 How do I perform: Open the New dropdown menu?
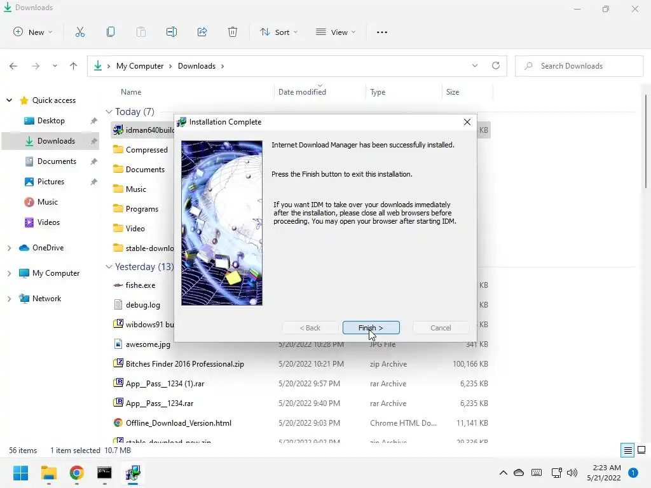tap(33, 32)
